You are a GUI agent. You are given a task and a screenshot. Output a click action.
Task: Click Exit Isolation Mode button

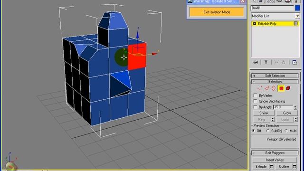pyautogui.click(x=217, y=12)
